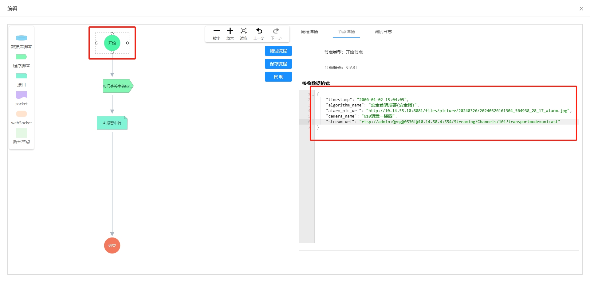Select the 程序脚本 node shape
Viewport: 590px width, 282px height.
(22, 57)
